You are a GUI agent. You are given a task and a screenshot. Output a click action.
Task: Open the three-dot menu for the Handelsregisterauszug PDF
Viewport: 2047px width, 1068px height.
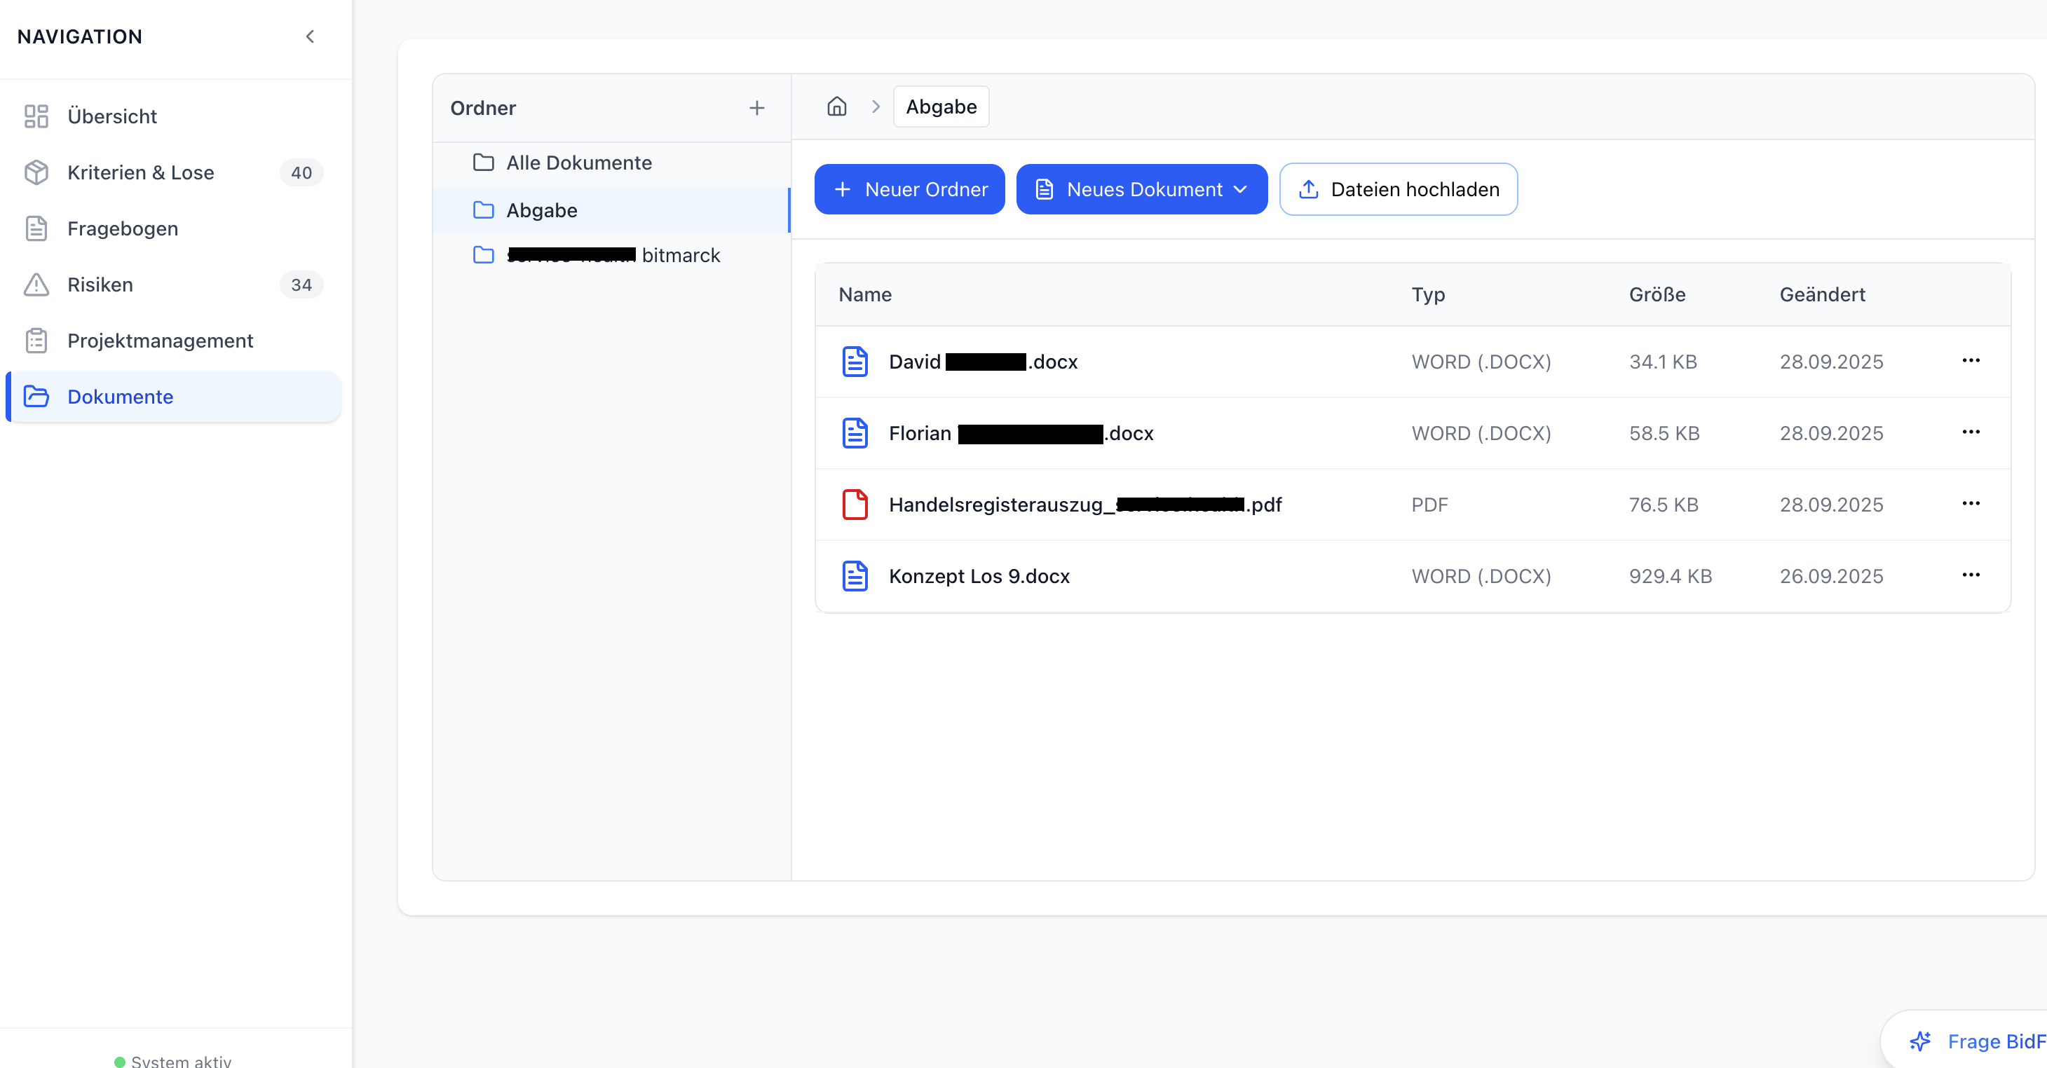pos(1970,503)
